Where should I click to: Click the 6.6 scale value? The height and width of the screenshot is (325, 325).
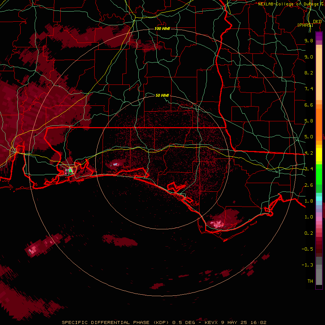pos(309,105)
